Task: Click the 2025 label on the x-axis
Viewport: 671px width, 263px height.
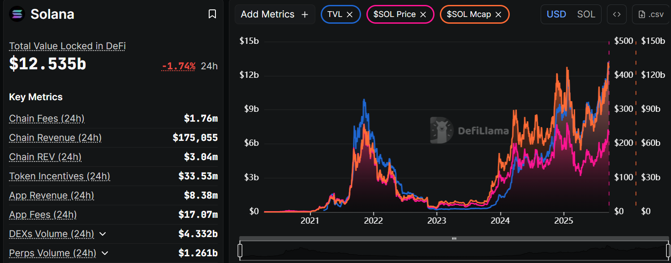Action: [x=563, y=221]
